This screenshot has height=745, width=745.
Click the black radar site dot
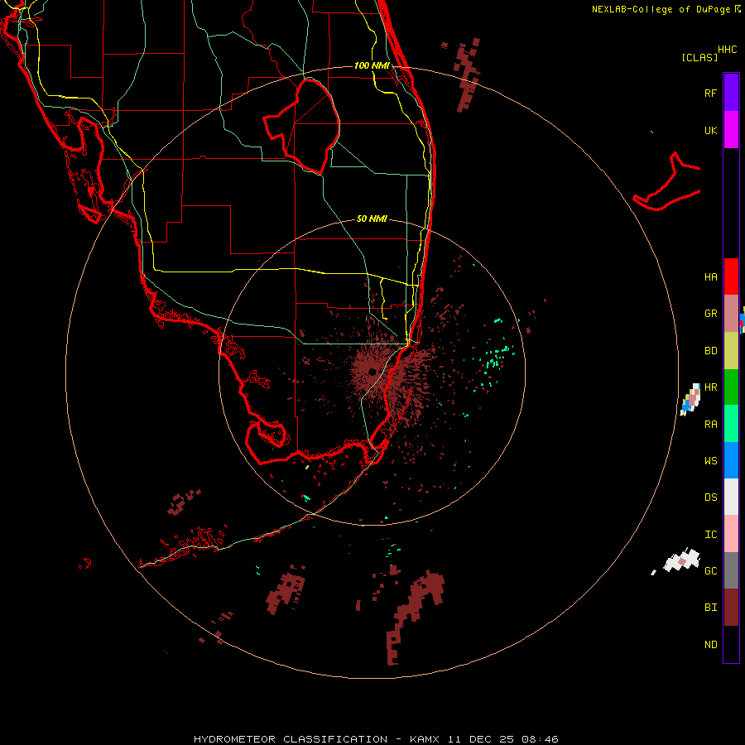372,372
